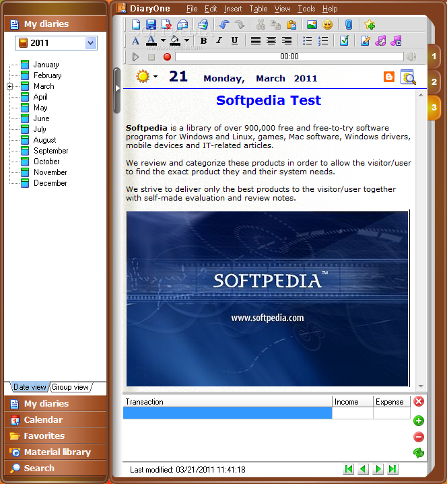
Task: Toggle bulleted list
Action: (x=307, y=41)
